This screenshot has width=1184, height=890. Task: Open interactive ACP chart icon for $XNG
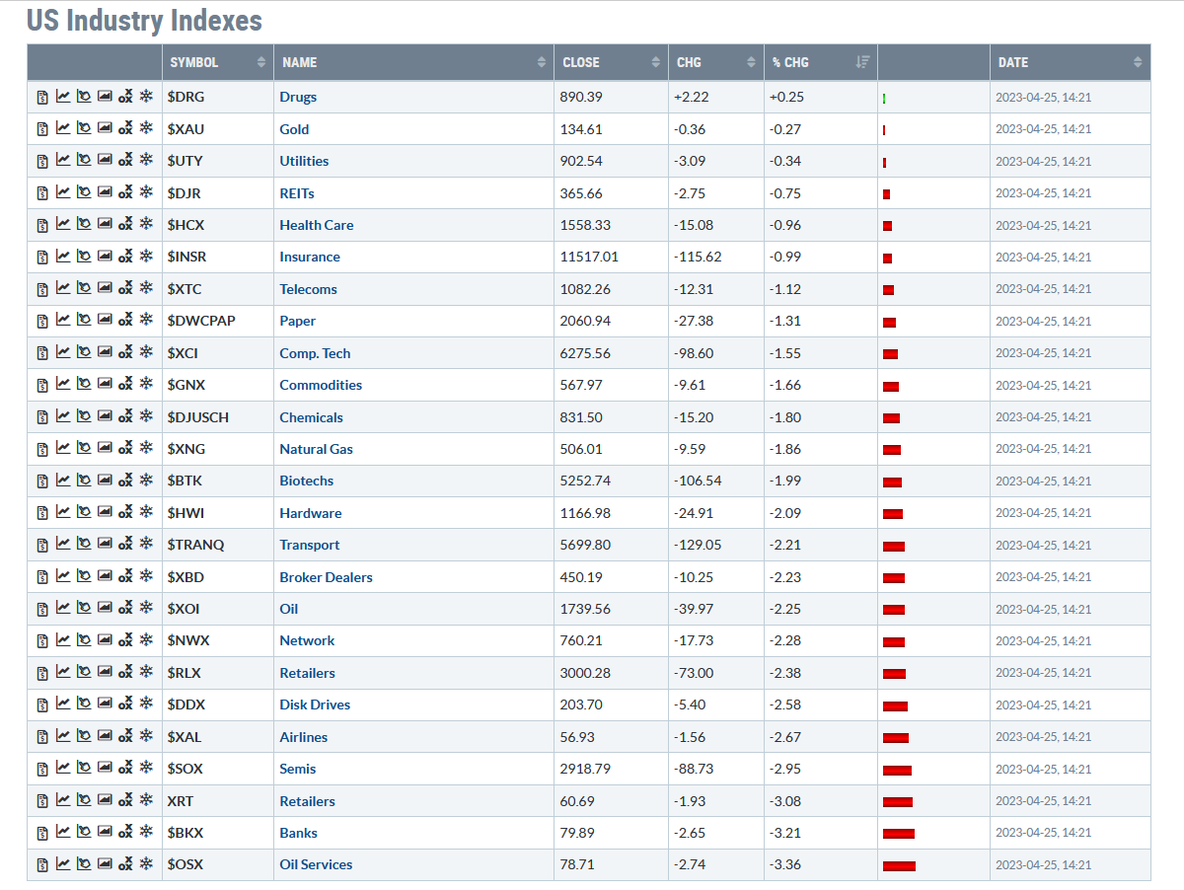click(84, 449)
